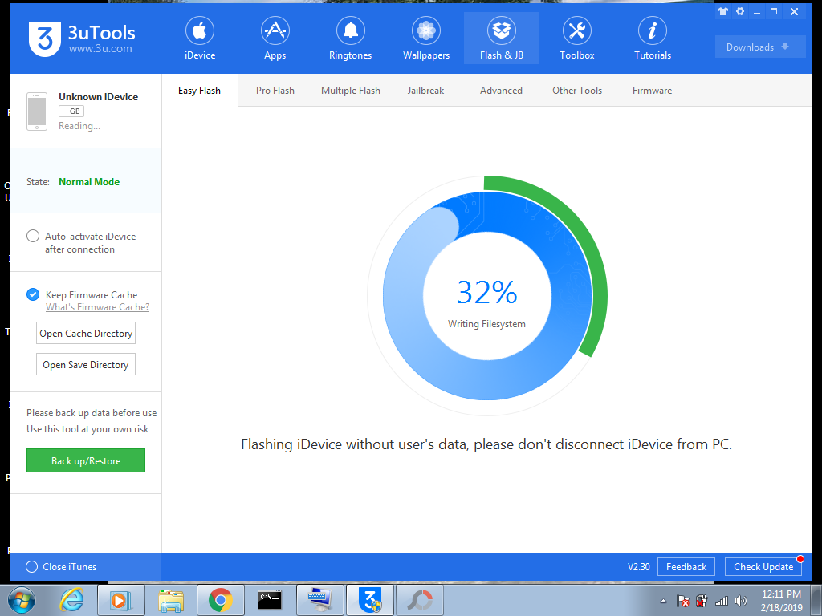
Task: Open the volume speaker tray icon
Action: tap(741, 601)
